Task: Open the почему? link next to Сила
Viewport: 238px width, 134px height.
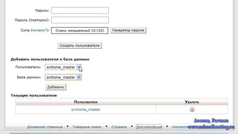Action: coord(39,30)
